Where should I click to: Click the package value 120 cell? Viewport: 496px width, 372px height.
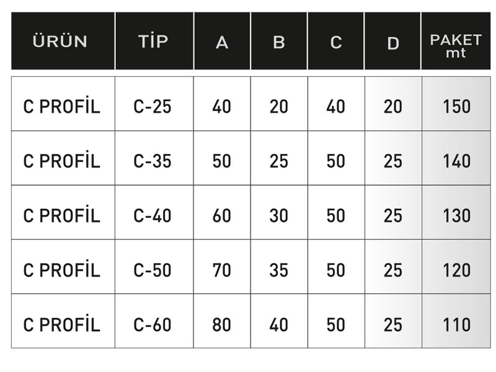click(x=456, y=267)
